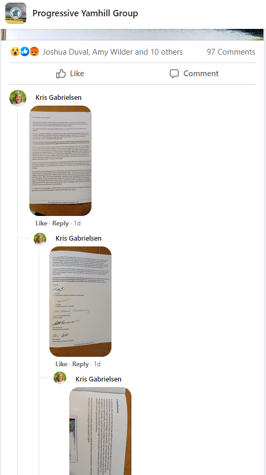Open Kris Gabrielsen's second reply avatar
The image size is (266, 475).
tap(40, 239)
